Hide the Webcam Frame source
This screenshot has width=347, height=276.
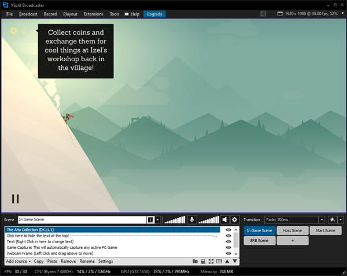point(228,253)
